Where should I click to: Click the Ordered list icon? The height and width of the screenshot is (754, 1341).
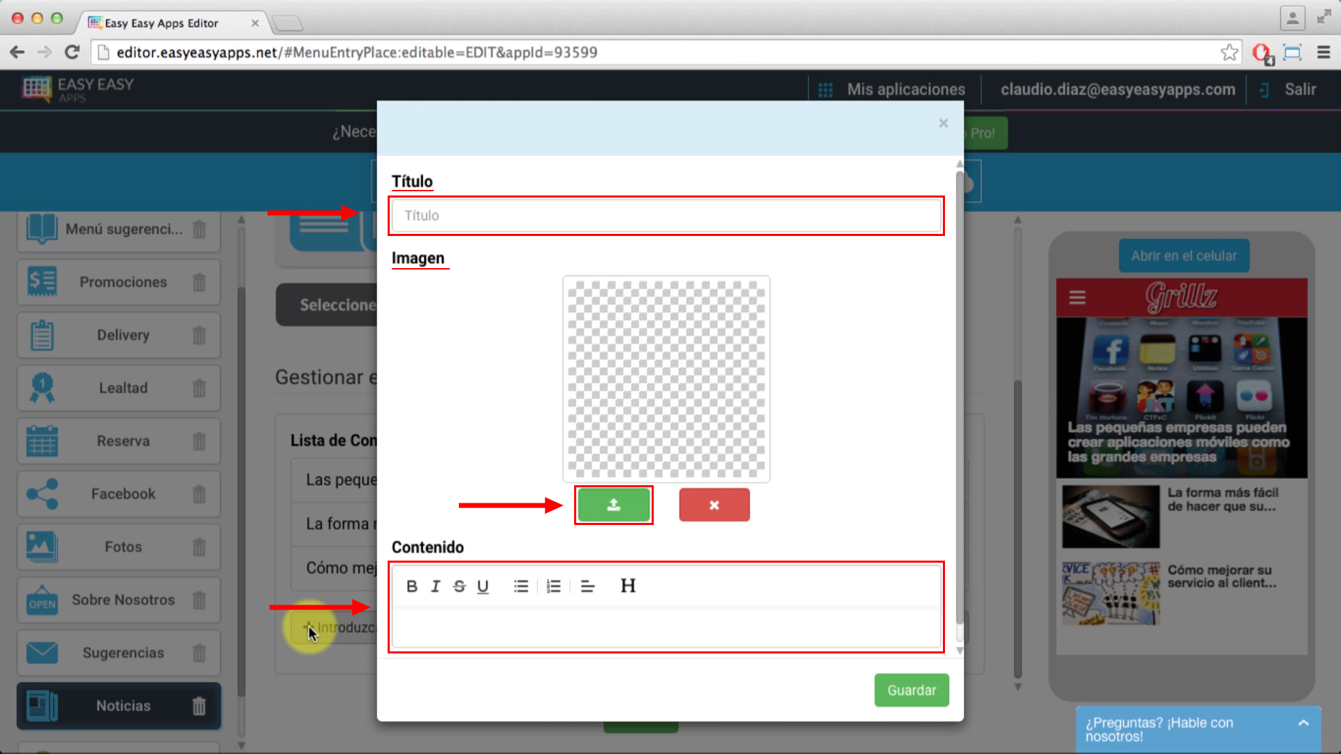point(555,586)
